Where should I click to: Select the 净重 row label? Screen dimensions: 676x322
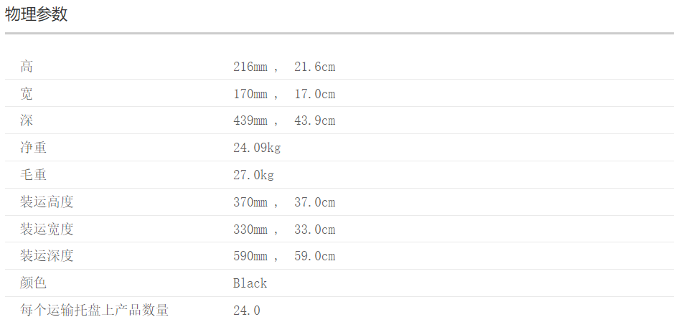pos(33,148)
